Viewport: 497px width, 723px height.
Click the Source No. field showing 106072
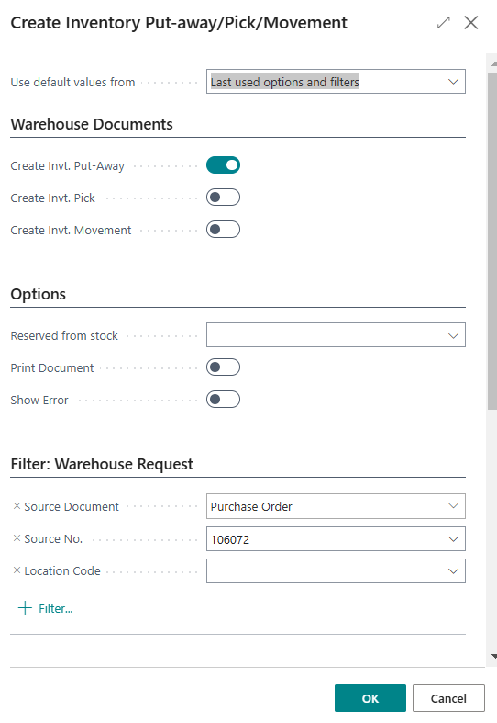point(336,538)
